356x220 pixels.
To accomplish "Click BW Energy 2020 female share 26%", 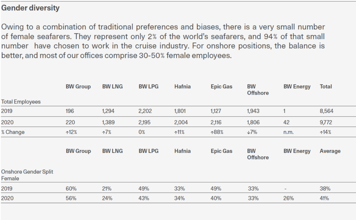I will tap(289, 198).
